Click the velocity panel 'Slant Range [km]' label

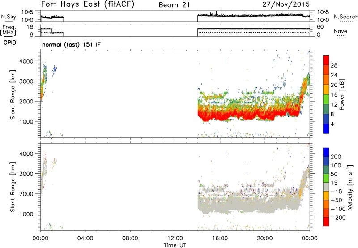click(x=13, y=187)
